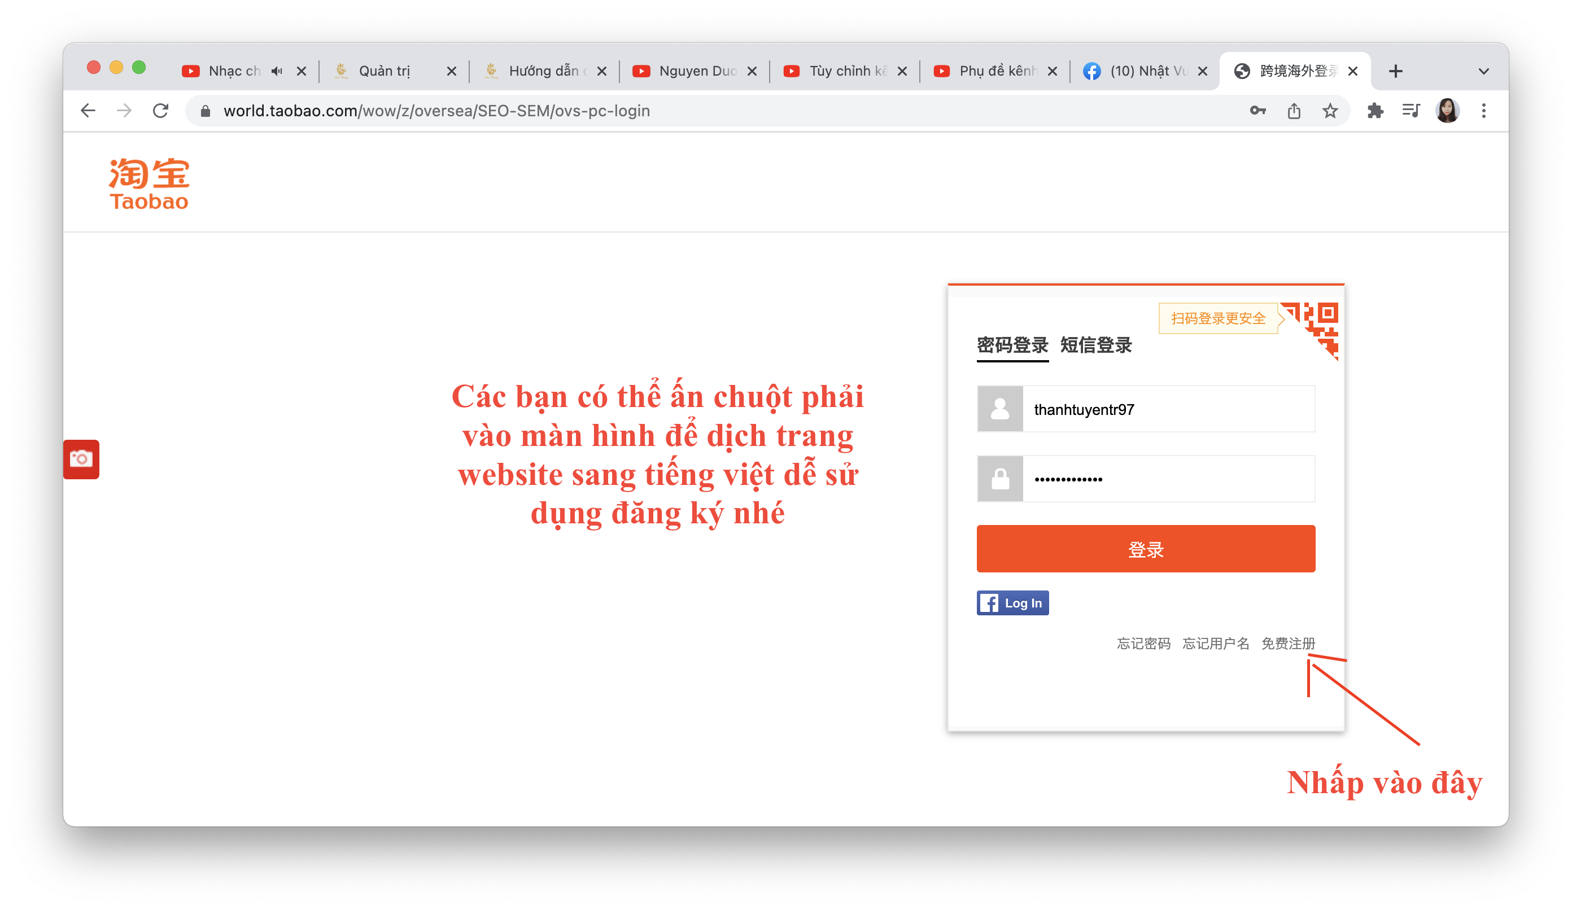Switch to the 短信登录 tab
Viewport: 1572px width, 910px height.
[1095, 345]
